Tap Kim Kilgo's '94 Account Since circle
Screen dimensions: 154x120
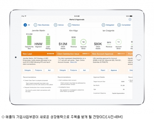click(x=83, y=42)
